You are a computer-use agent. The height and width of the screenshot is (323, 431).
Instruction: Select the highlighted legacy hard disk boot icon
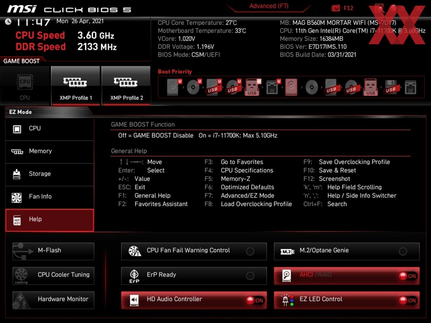click(x=291, y=87)
